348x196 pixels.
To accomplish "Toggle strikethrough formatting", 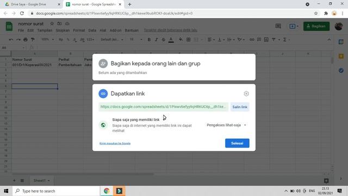I will 164,40.
